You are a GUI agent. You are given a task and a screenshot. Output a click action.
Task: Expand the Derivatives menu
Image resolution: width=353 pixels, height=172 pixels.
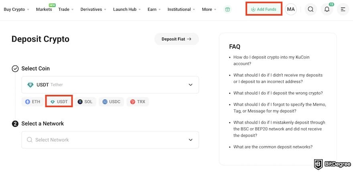pos(93,10)
